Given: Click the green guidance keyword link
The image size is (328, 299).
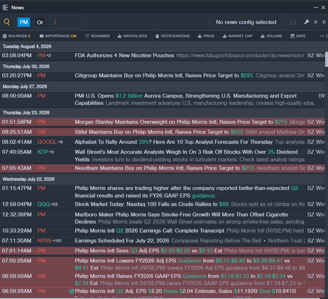Looking at the screenshot, I should pyautogui.click(x=203, y=196).
